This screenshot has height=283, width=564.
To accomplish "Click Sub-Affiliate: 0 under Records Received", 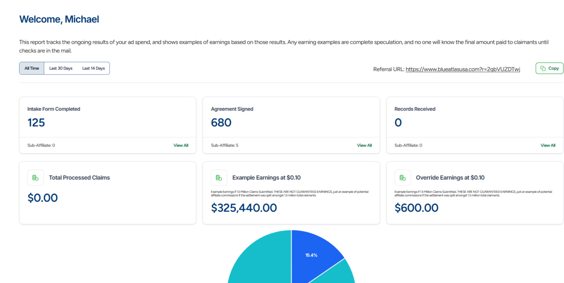I will coord(408,145).
